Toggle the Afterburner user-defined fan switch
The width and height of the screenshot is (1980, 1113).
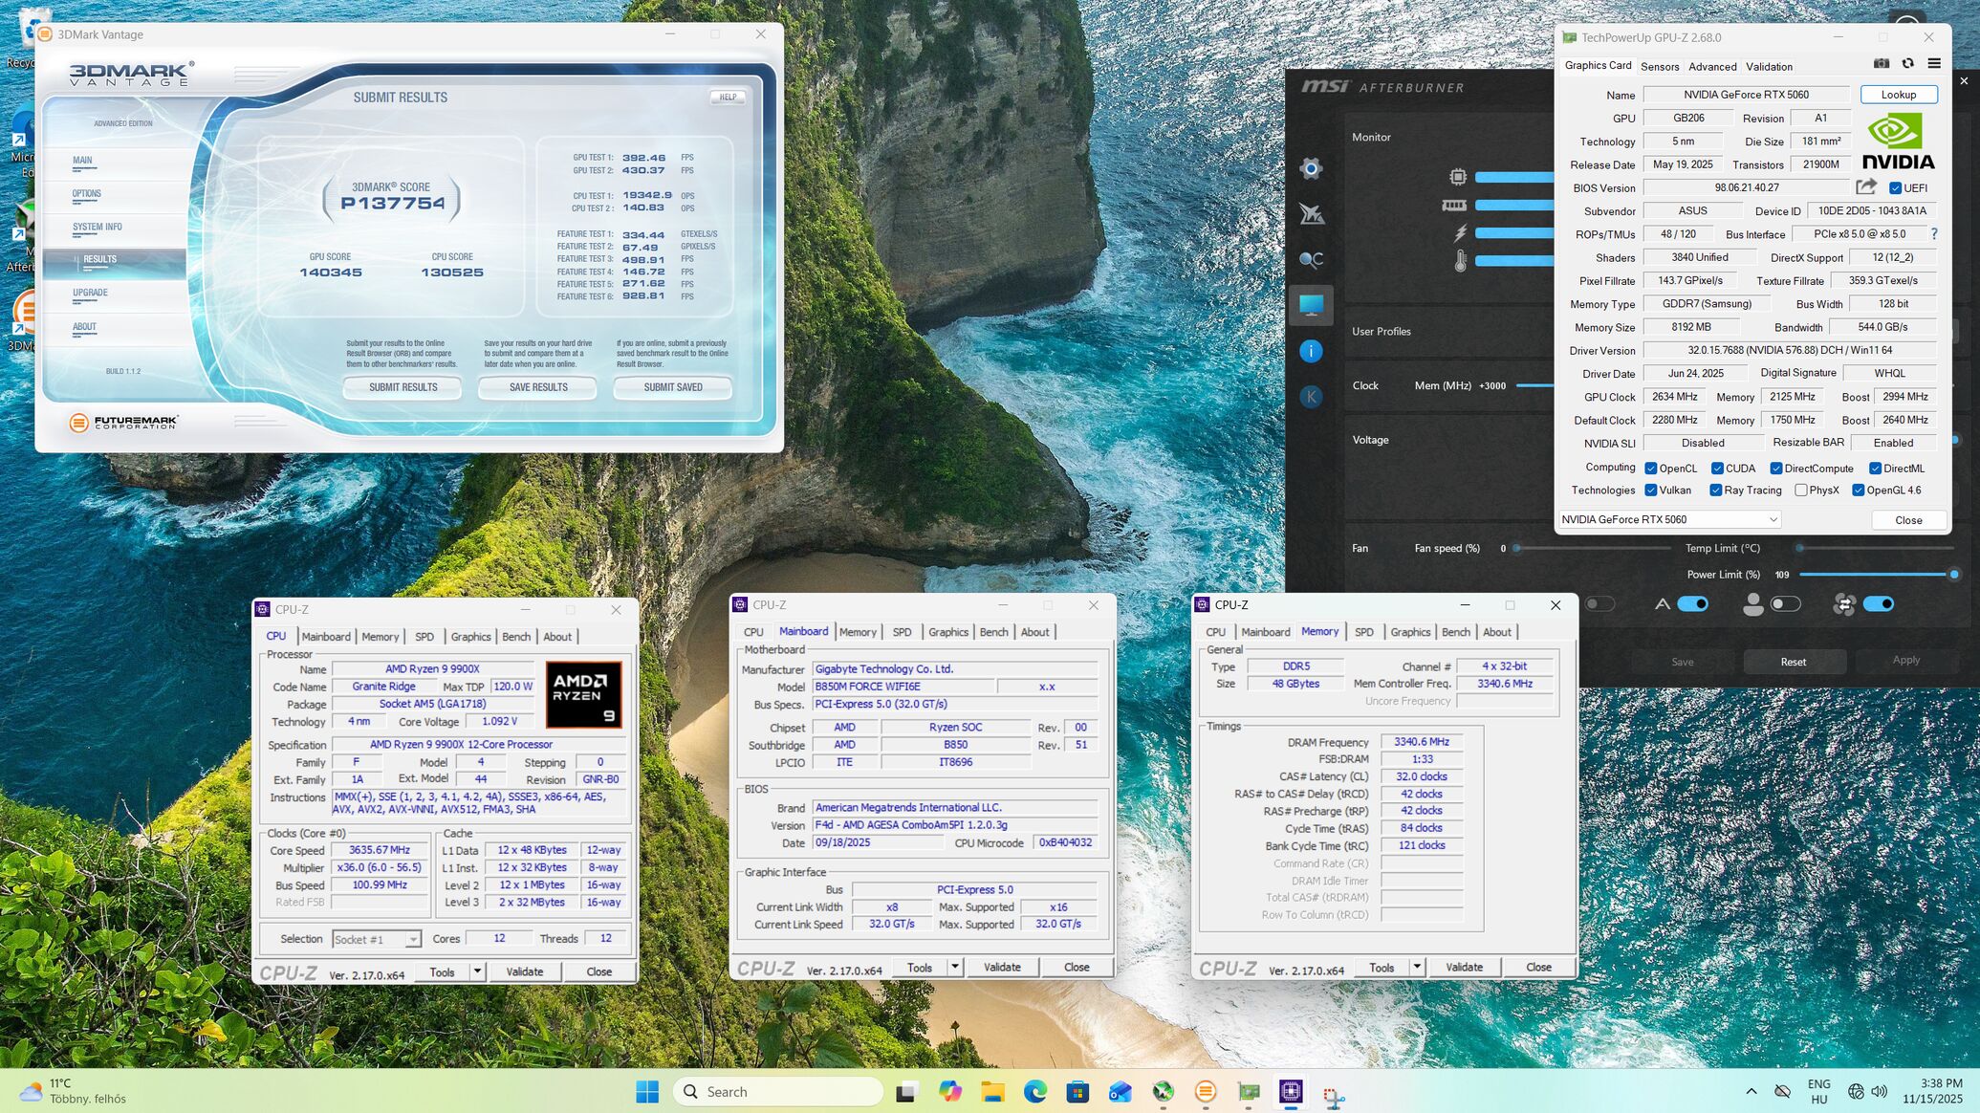pyautogui.click(x=1784, y=604)
